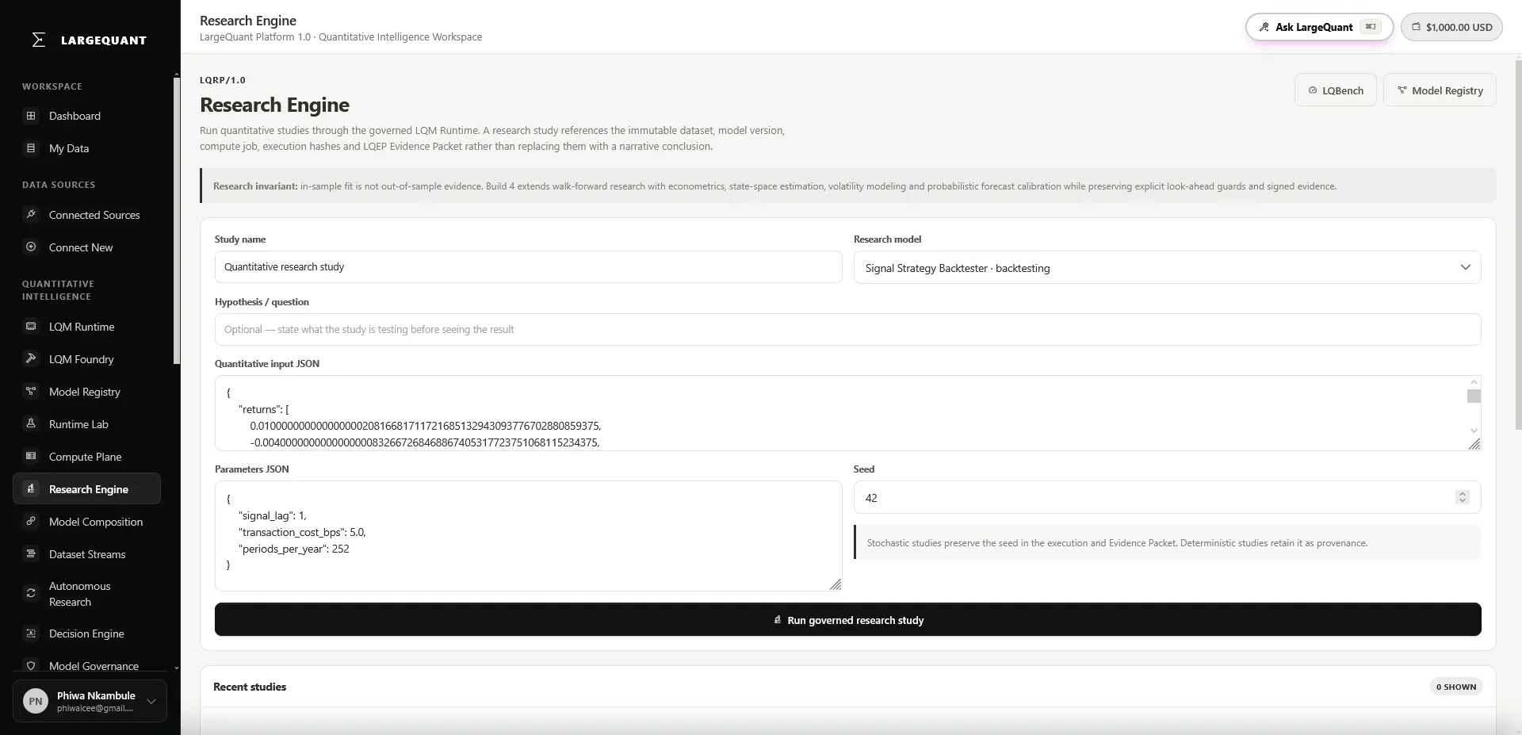Click the Ask LargeQuant button

[1319, 27]
